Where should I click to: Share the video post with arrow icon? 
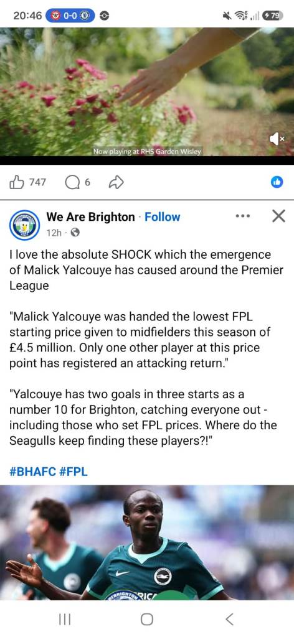click(x=116, y=184)
